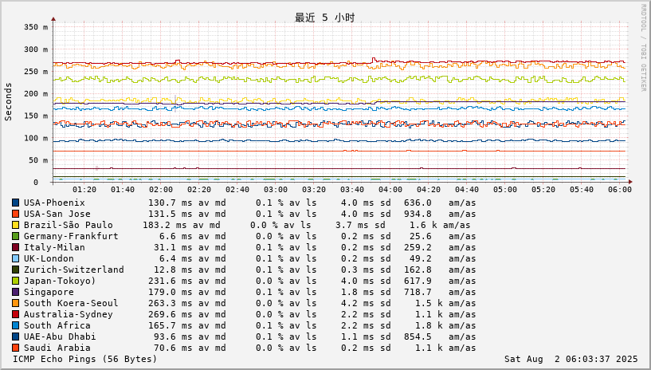Click the "130.7 ms" median value
The height and width of the screenshot is (370, 651).
171,203
